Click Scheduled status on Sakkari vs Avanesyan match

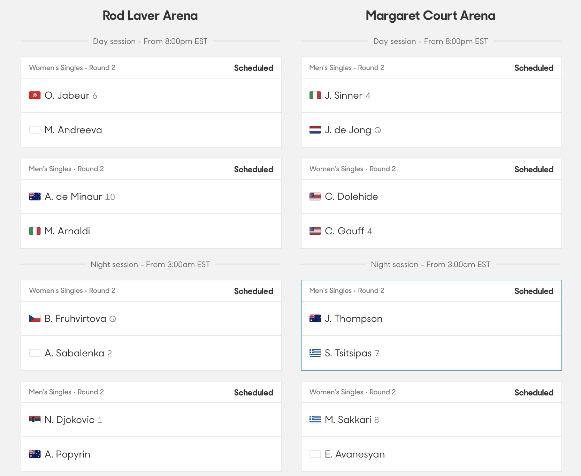pyautogui.click(x=534, y=392)
